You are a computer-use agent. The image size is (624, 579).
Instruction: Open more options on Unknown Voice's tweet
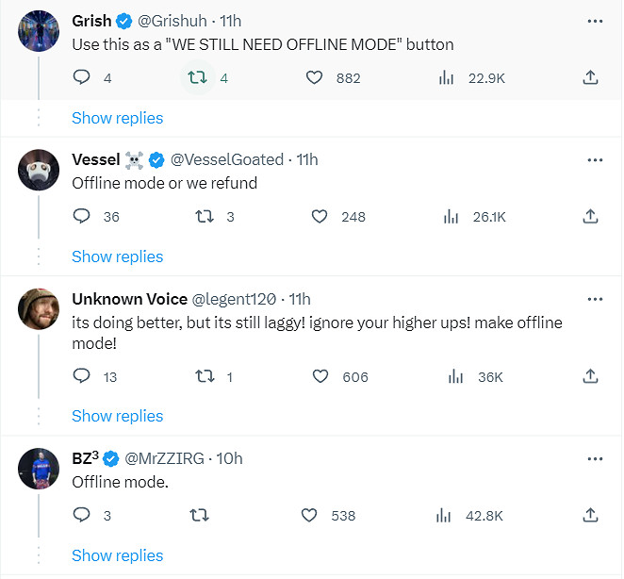(x=595, y=299)
